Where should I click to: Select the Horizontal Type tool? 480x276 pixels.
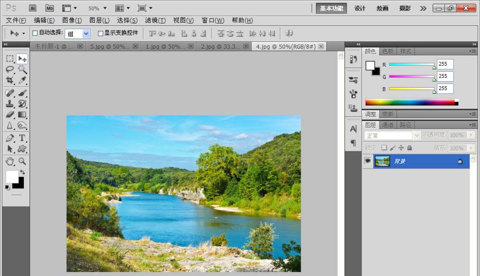[22, 138]
